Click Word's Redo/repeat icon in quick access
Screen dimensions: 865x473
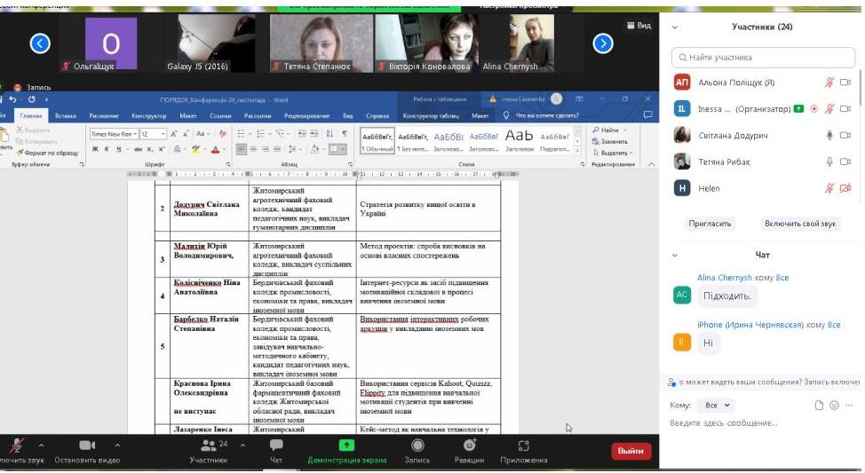point(31,99)
